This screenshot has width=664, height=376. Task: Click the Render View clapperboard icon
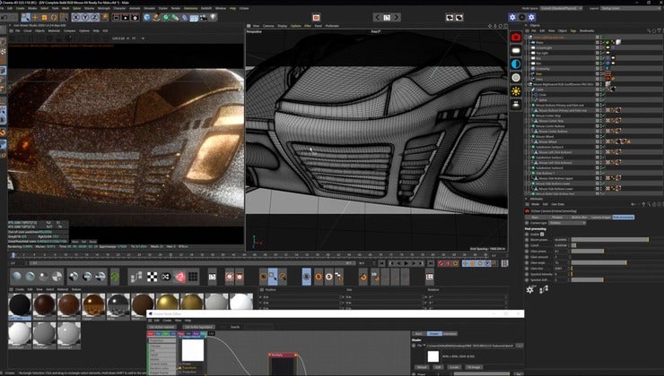tap(116, 17)
